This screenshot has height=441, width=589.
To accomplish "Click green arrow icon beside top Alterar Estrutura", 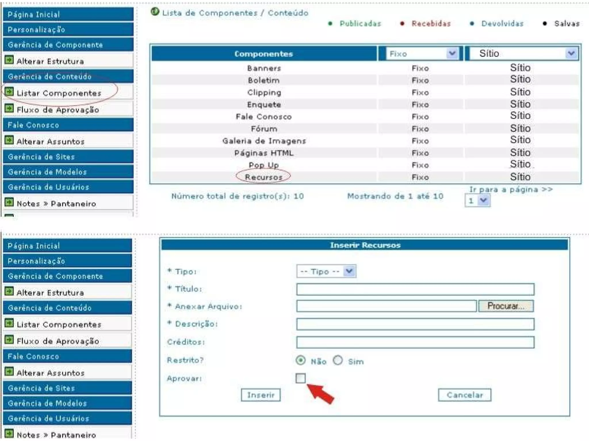I will coord(9,60).
